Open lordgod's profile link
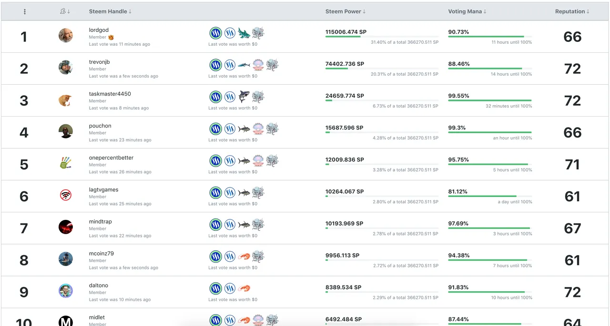610x326 pixels. (x=99, y=30)
